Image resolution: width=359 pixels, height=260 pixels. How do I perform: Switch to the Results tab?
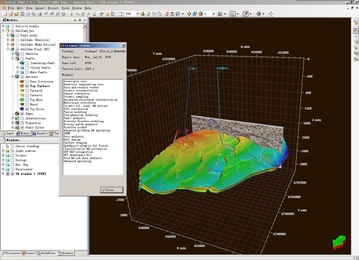(x=40, y=133)
